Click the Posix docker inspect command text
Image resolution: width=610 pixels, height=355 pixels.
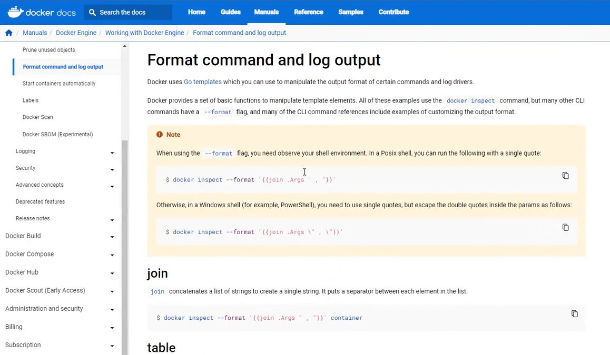point(251,180)
